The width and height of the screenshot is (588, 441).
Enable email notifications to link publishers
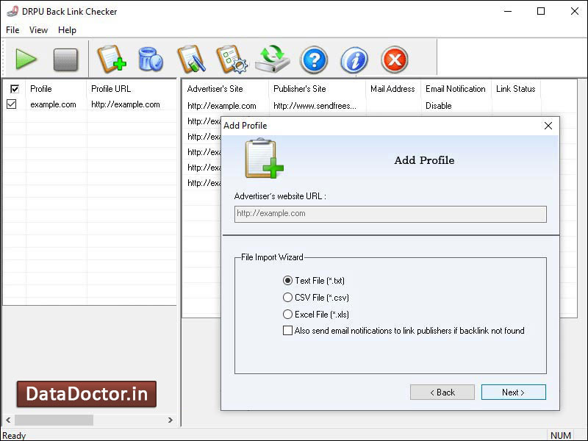287,331
